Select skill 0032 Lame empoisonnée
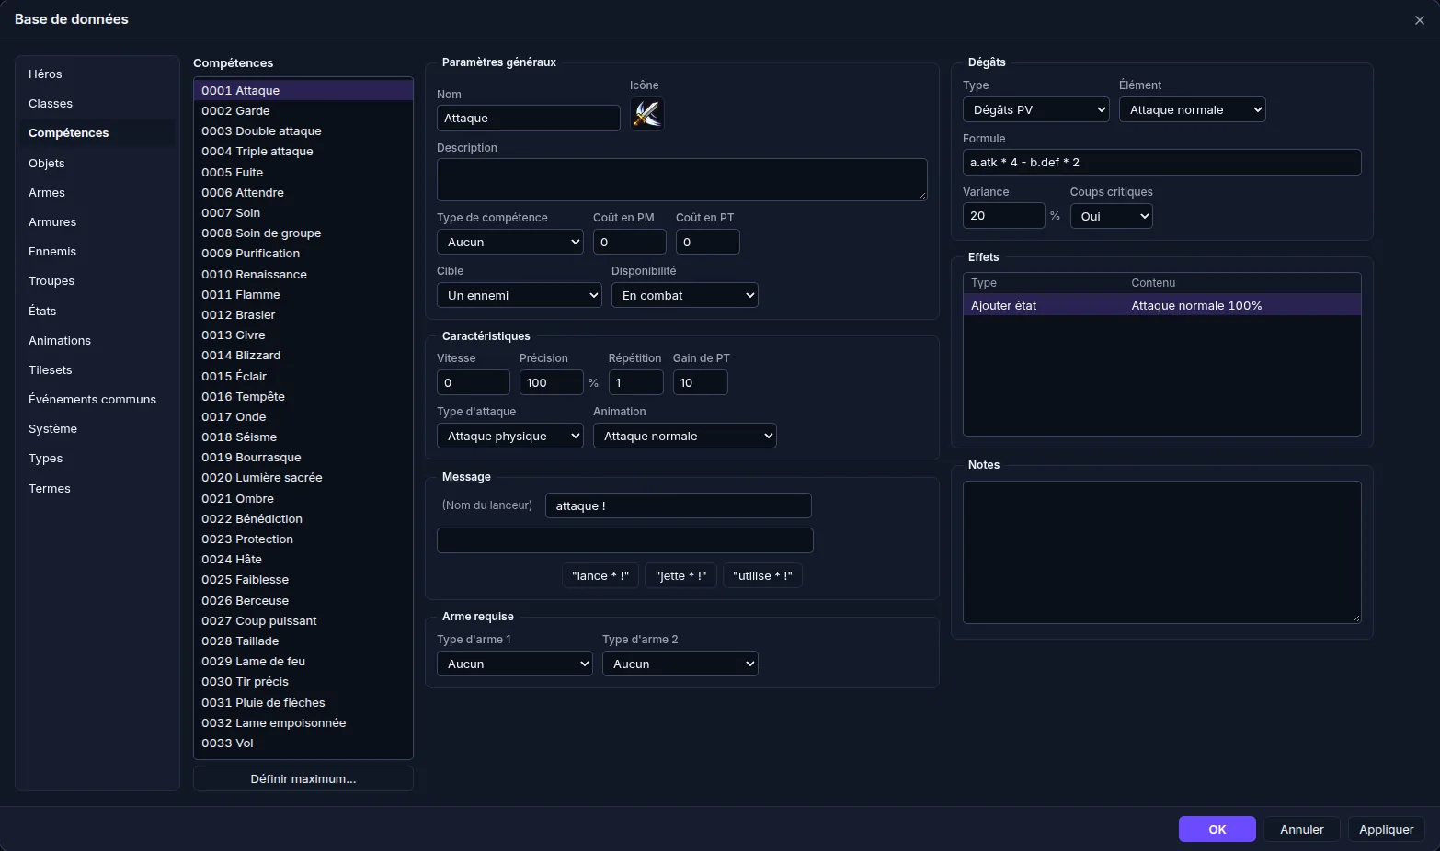 [x=303, y=722]
